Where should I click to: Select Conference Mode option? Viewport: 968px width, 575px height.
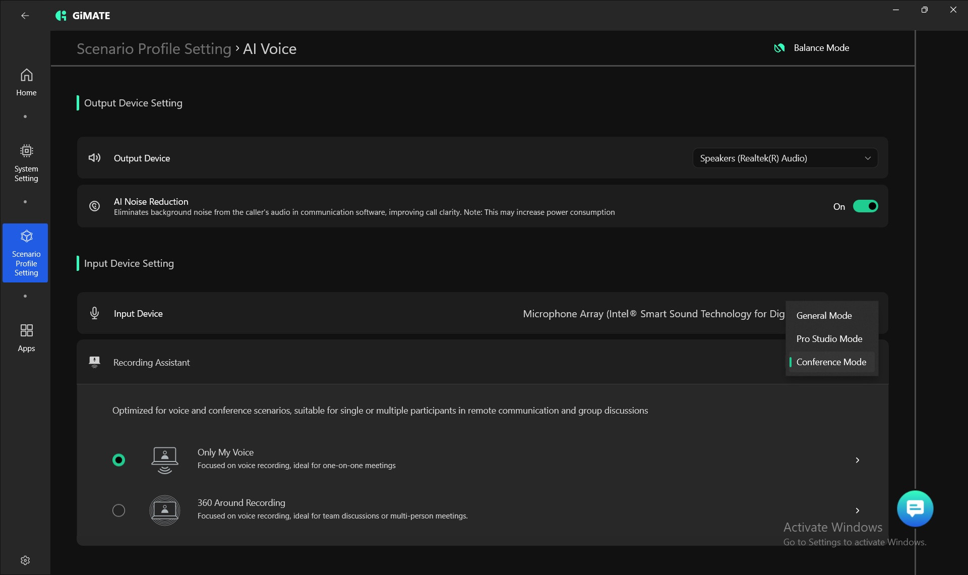coord(831,362)
